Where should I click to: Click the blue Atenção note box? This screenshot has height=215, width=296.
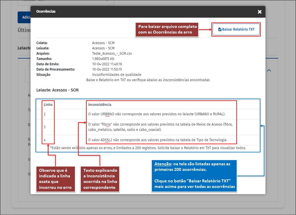click(194, 176)
